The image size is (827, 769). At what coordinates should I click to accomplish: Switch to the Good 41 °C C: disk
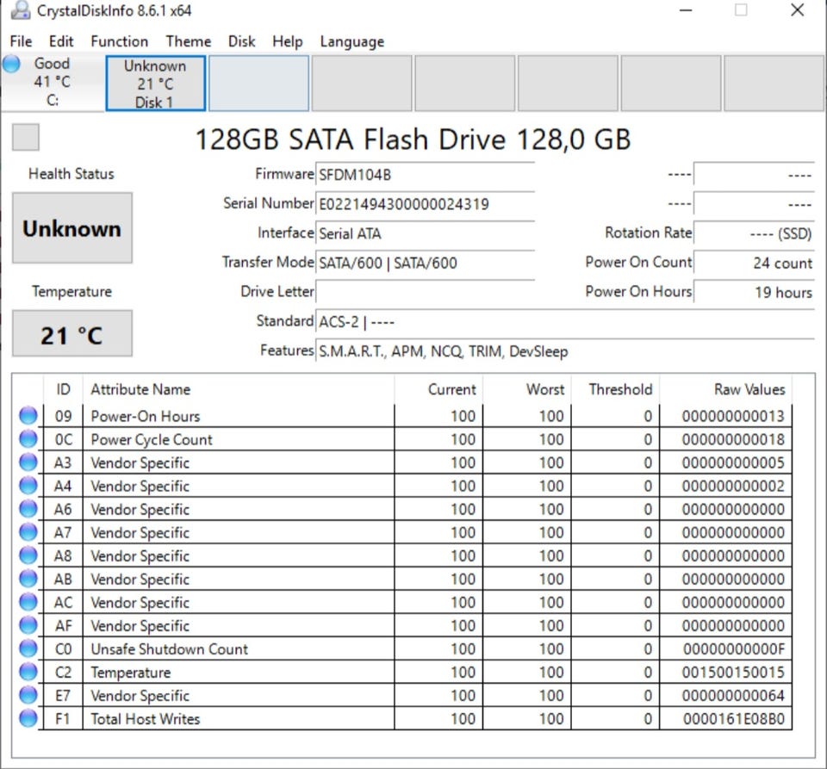point(53,82)
